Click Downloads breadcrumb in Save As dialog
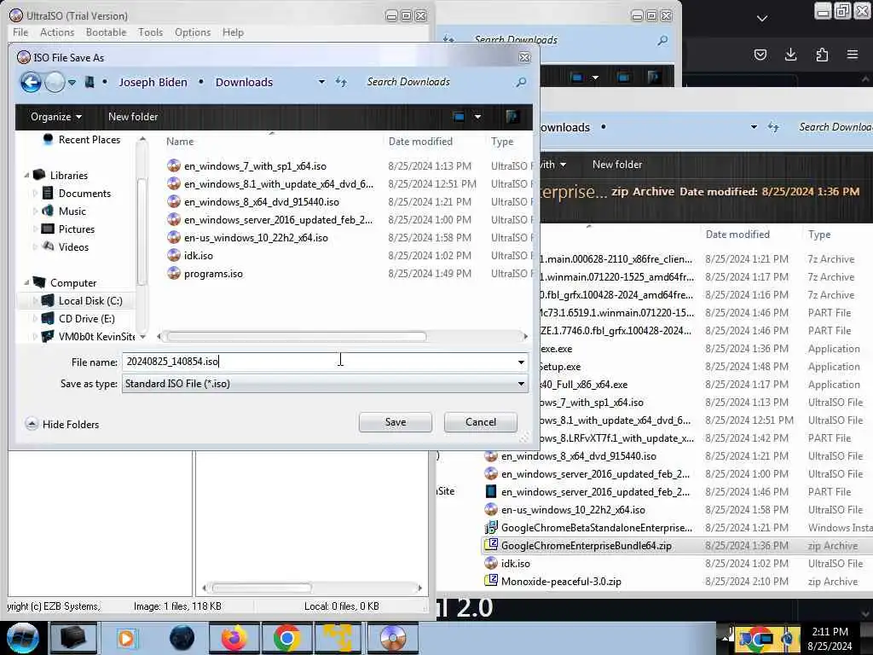873x655 pixels. pyautogui.click(x=244, y=83)
